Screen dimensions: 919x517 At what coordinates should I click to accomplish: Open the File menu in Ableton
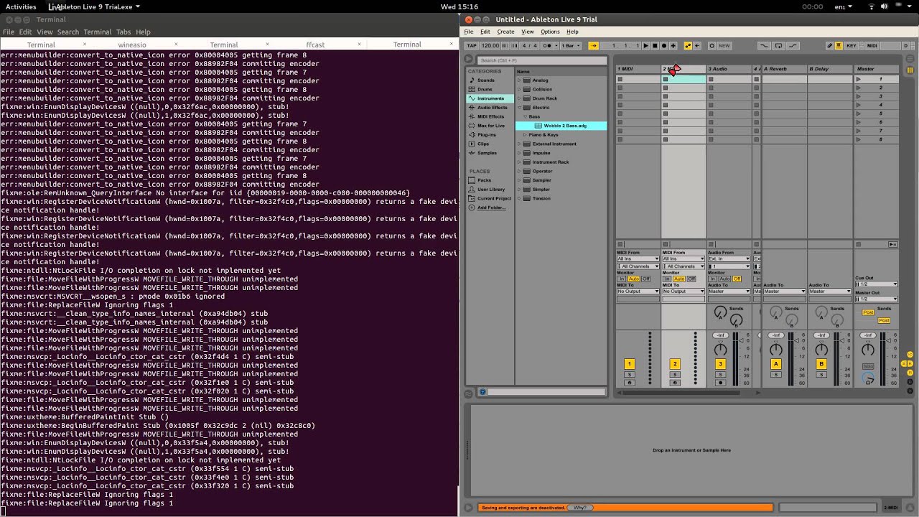[x=469, y=32]
